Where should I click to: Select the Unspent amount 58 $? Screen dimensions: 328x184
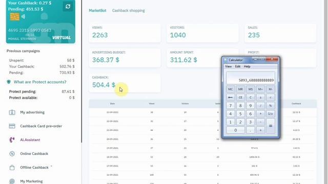click(x=71, y=60)
